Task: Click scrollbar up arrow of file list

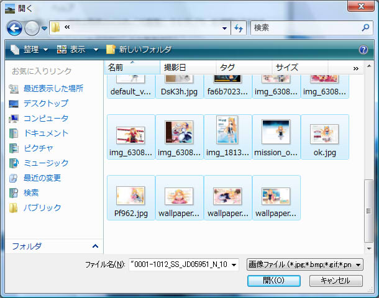Action: tap(369, 66)
